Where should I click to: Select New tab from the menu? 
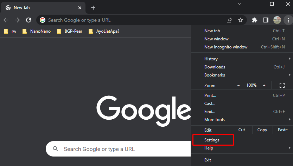(242, 31)
